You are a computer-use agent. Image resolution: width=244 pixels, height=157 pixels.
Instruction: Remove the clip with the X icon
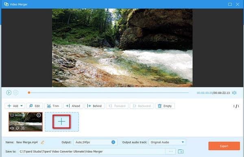(x=39, y=115)
